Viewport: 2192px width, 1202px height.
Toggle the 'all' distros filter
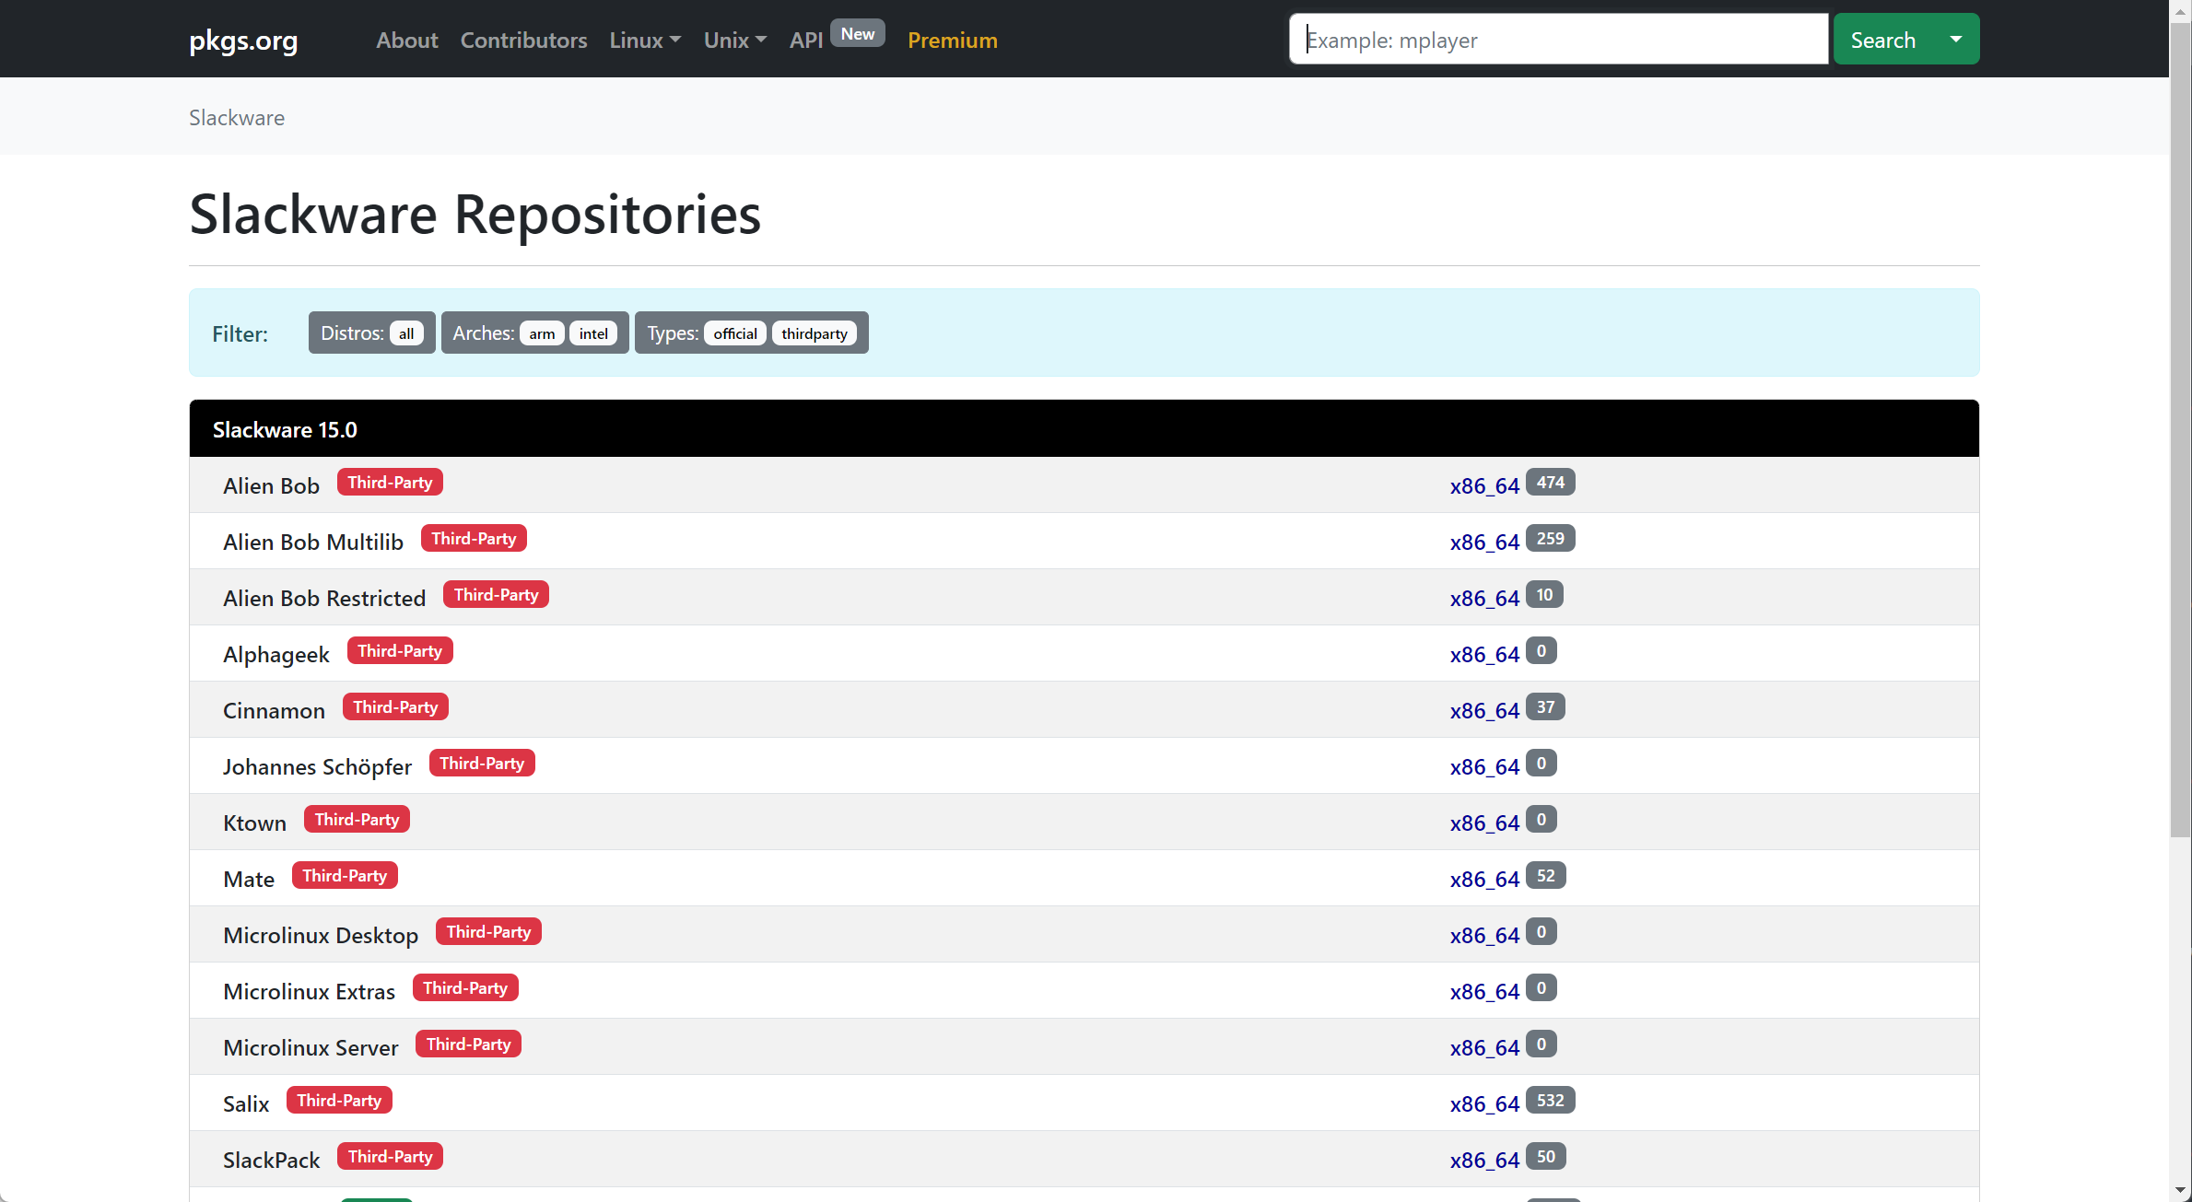point(406,333)
